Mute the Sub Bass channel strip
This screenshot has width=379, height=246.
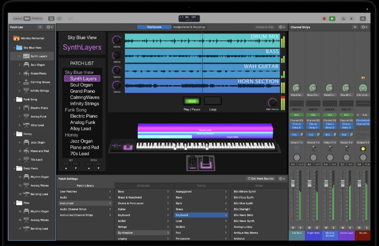(293, 228)
